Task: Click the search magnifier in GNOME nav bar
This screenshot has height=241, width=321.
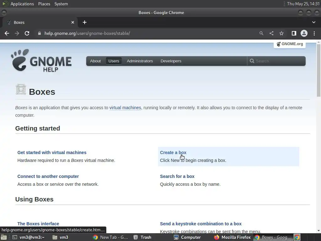Action: coord(252,61)
